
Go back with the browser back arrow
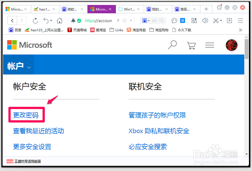(12, 20)
